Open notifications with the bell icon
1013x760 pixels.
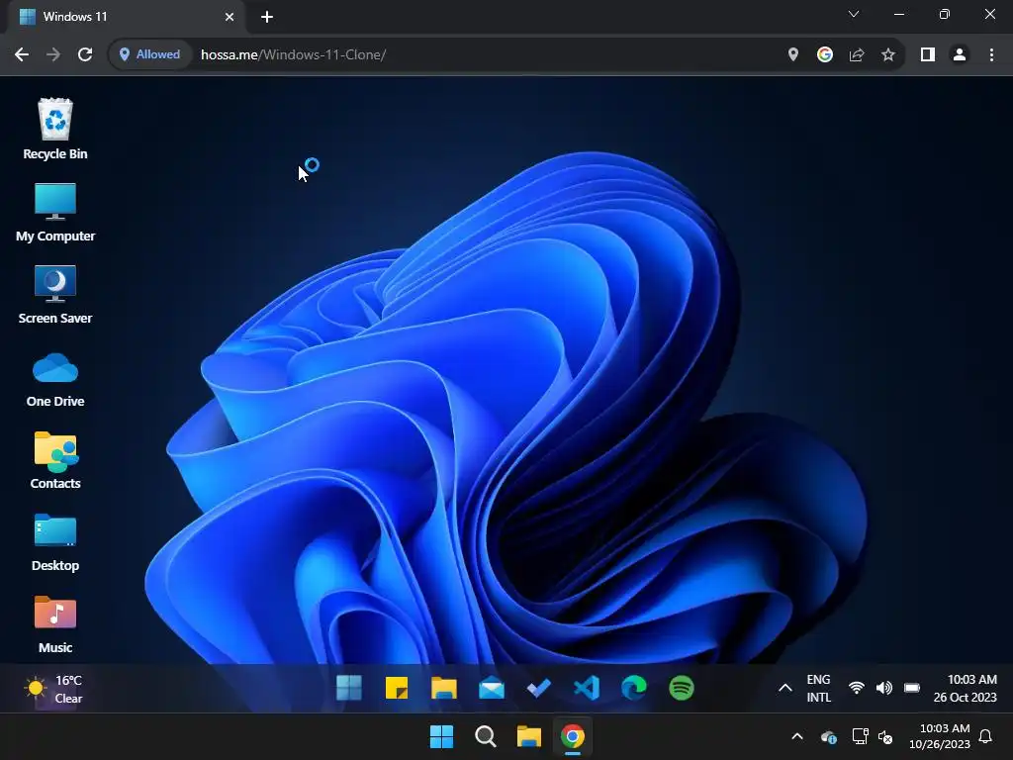[x=985, y=736]
